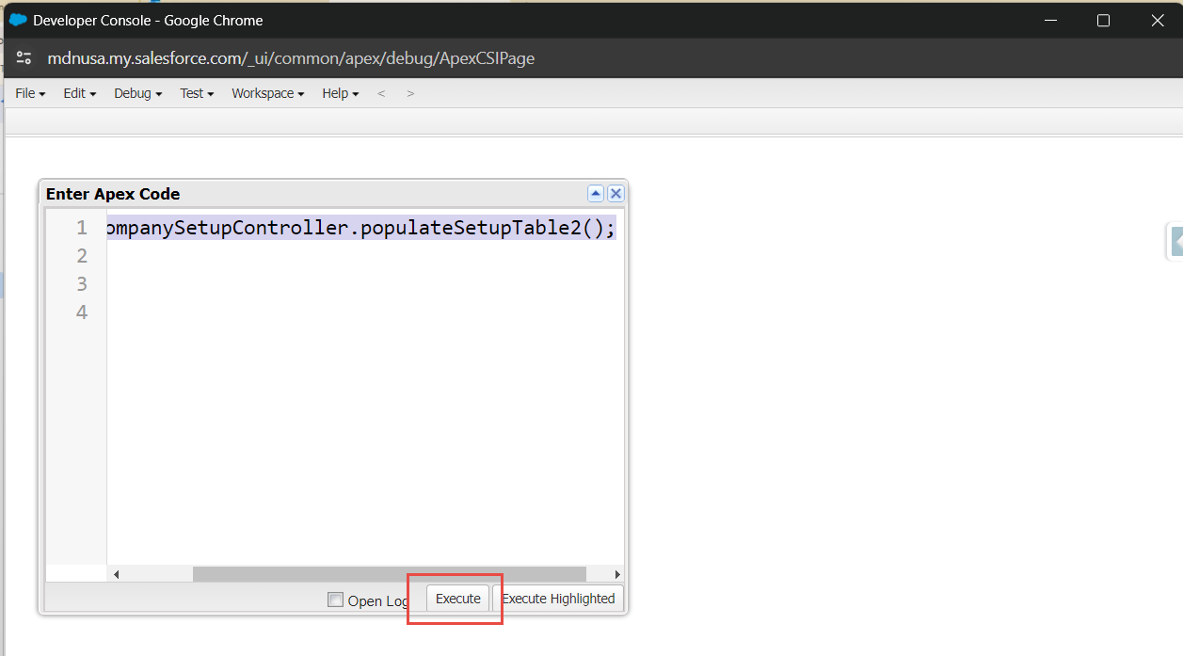This screenshot has height=656, width=1183.
Task: Toggle the Open Log checkbox
Action: point(335,600)
